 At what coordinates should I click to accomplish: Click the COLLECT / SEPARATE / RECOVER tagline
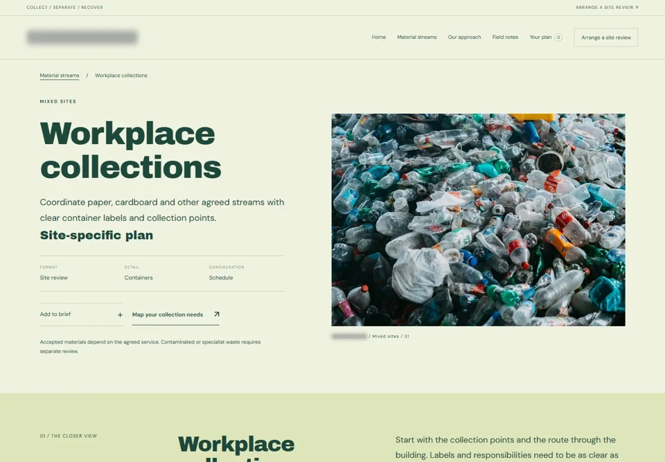(x=64, y=7)
